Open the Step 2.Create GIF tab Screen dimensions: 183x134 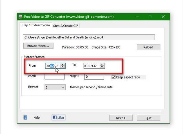(x=66, y=26)
